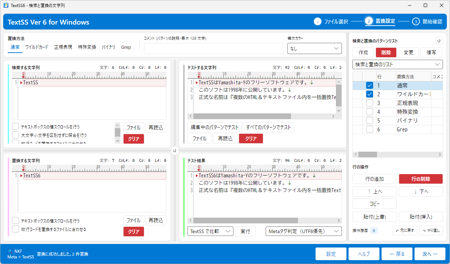Click step 1 ファイル選択 checkmark circle
Screen dimensions: 450x264
[x=318, y=21]
